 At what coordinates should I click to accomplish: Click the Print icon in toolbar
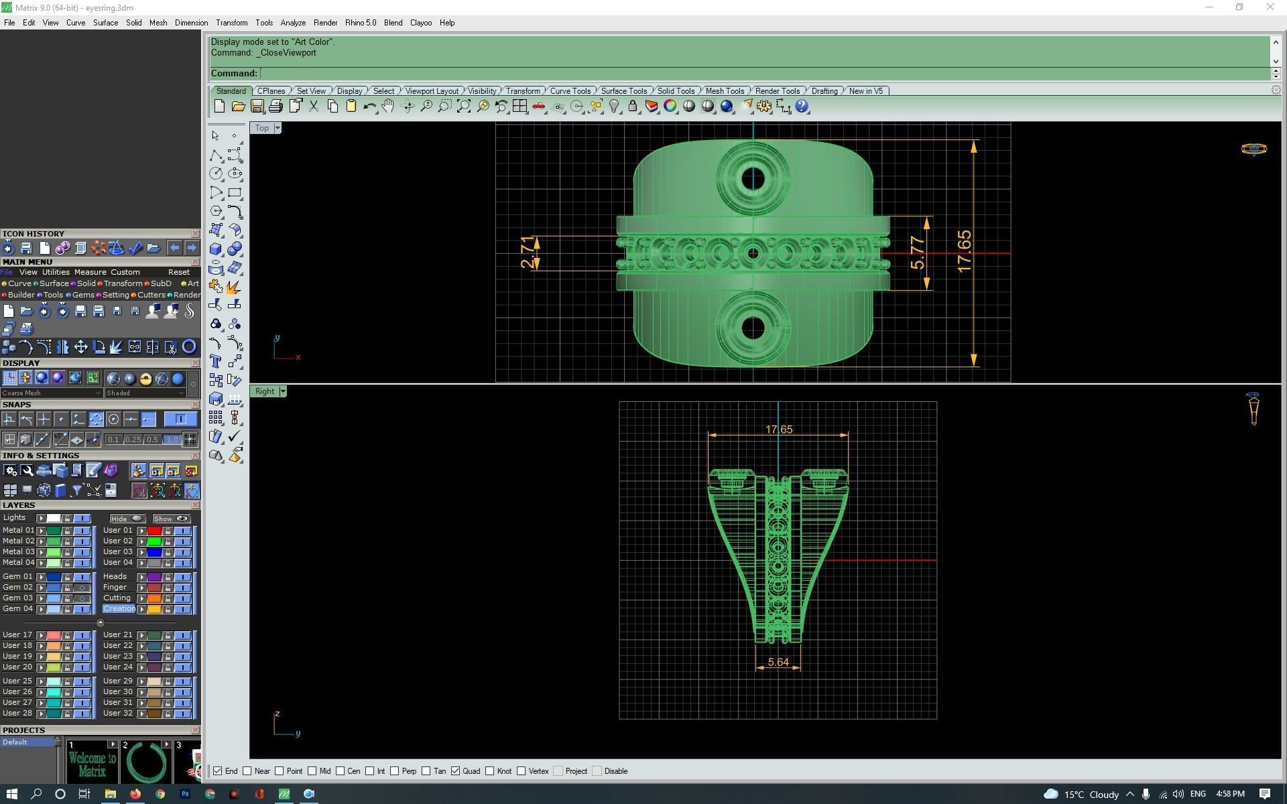coord(275,107)
